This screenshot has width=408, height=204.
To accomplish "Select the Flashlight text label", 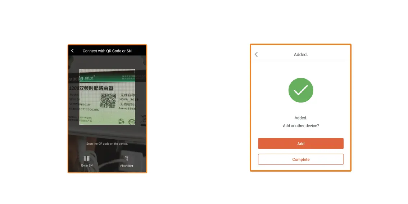I will point(127,166).
